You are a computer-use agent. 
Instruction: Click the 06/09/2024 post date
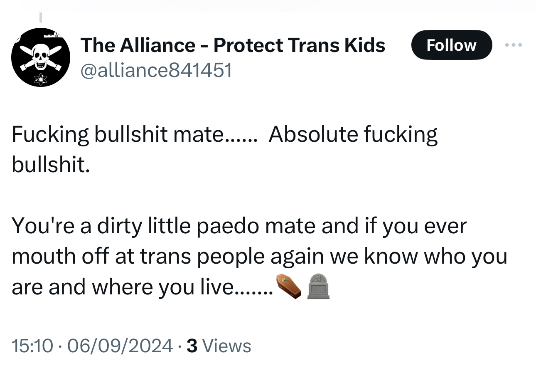point(120,346)
